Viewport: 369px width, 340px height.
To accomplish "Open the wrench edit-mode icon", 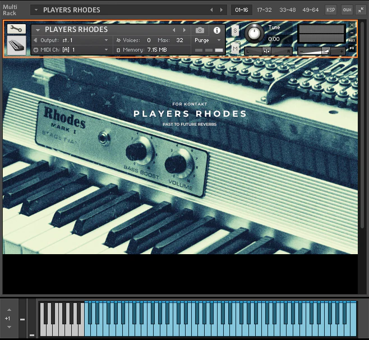I will pyautogui.click(x=16, y=29).
